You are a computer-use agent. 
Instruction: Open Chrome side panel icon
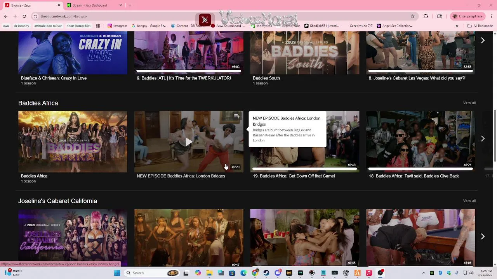[x=440, y=16]
